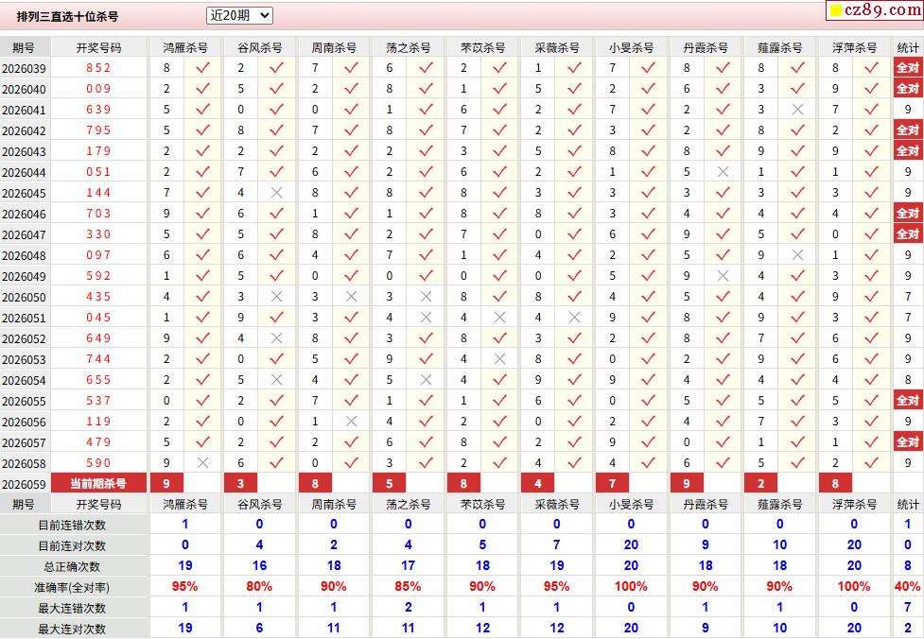Screen dimensions: 924x639
Task: Click red kill number 2 under 薤露杀号
Action: click(760, 484)
